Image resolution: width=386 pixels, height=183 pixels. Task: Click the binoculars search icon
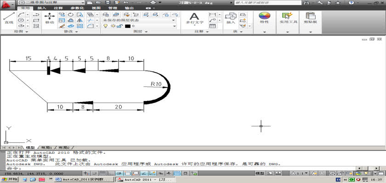coord(307,3)
